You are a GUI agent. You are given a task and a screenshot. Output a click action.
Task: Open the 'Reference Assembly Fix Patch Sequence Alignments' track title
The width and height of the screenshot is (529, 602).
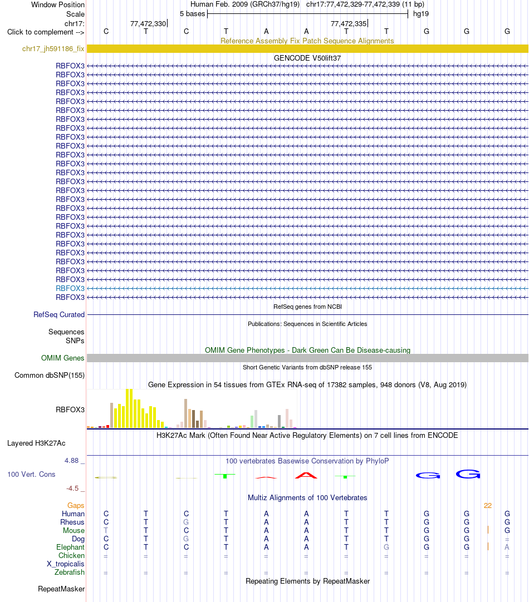(307, 41)
